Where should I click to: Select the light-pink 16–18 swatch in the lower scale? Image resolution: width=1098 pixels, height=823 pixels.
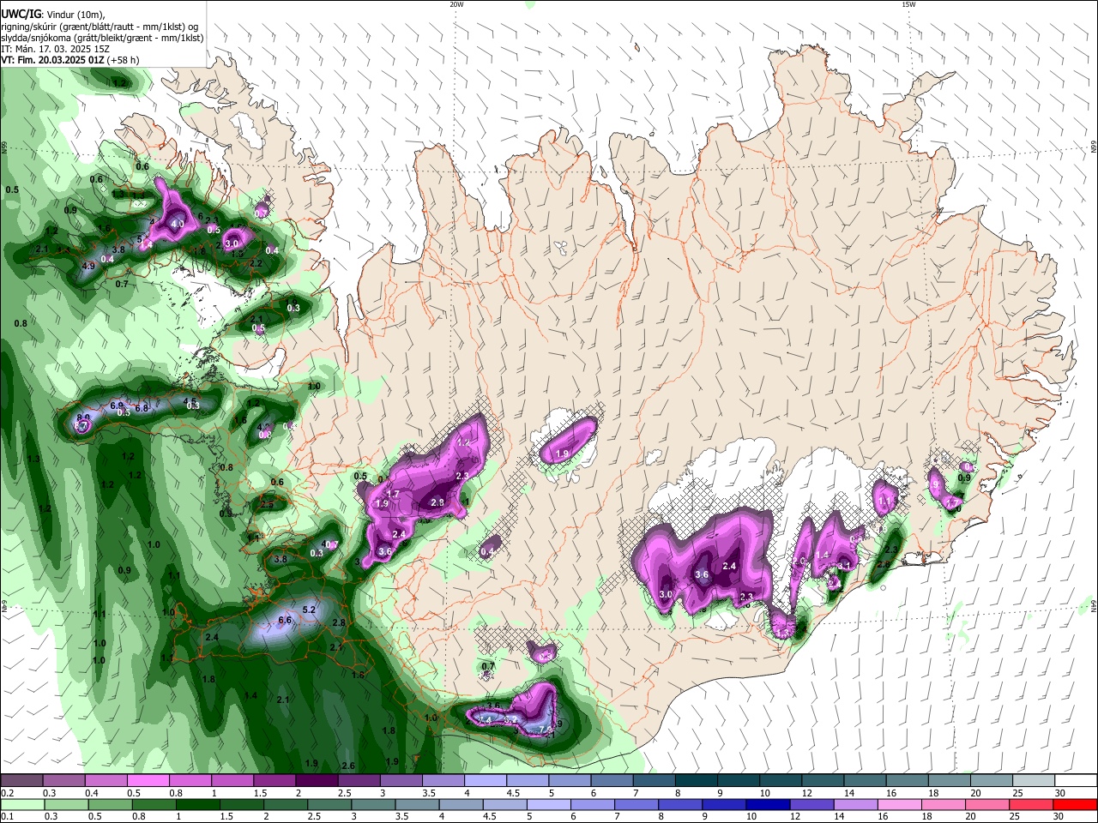click(900, 804)
